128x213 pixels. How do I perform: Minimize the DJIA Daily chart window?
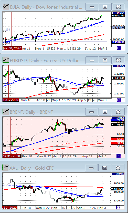pyautogui.click(x=92, y=7)
